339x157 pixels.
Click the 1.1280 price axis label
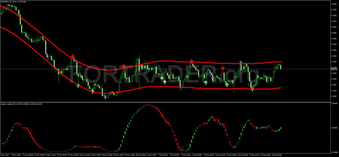coord(333,79)
